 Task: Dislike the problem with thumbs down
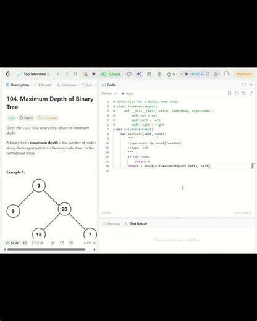[x=25, y=243]
